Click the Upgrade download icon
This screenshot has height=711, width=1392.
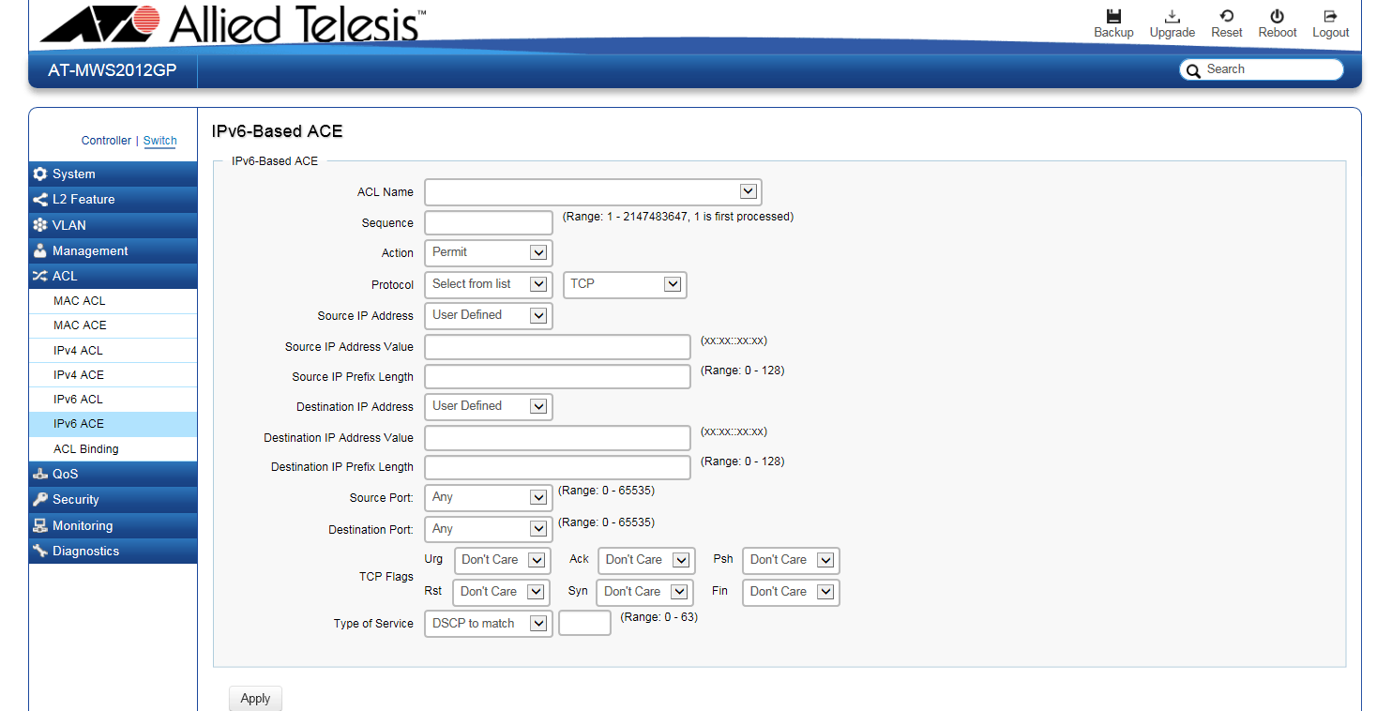click(x=1172, y=17)
